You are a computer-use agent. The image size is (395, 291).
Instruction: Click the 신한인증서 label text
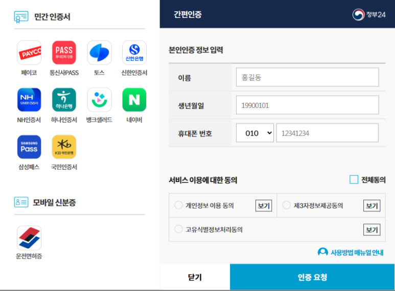pos(134,73)
